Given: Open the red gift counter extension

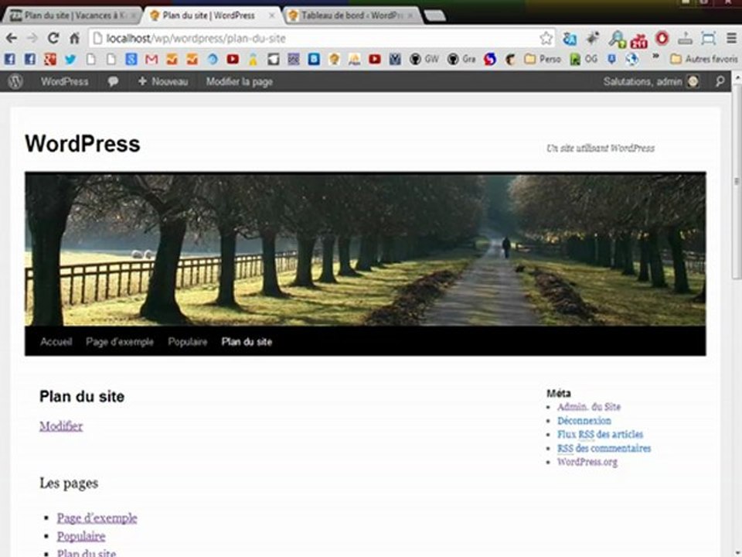Looking at the screenshot, I should click(x=639, y=39).
